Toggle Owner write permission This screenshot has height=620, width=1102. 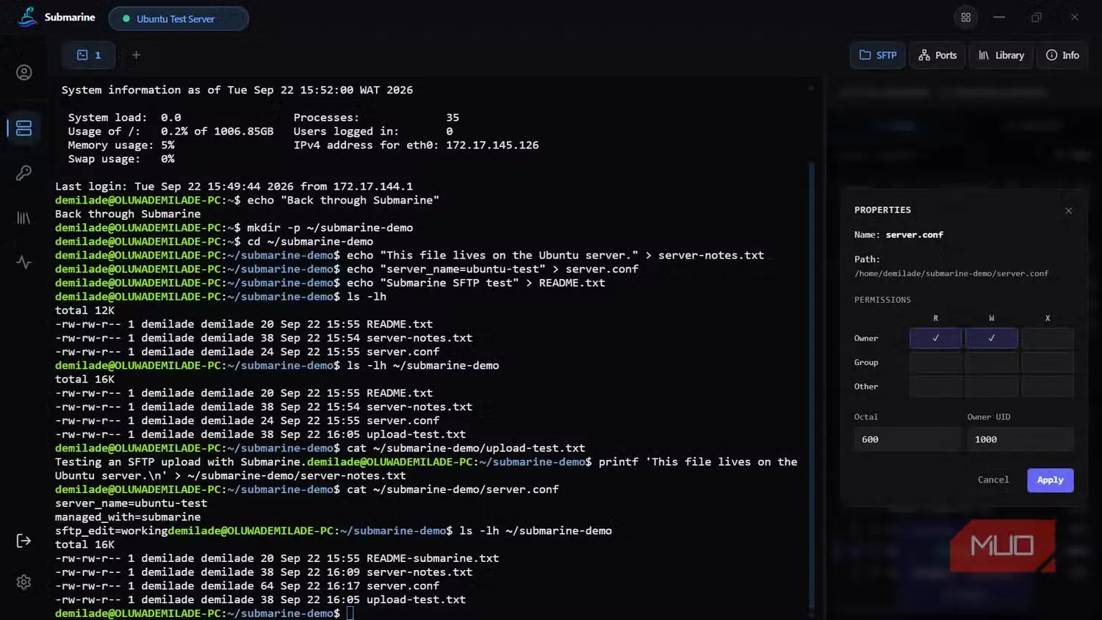click(x=991, y=338)
